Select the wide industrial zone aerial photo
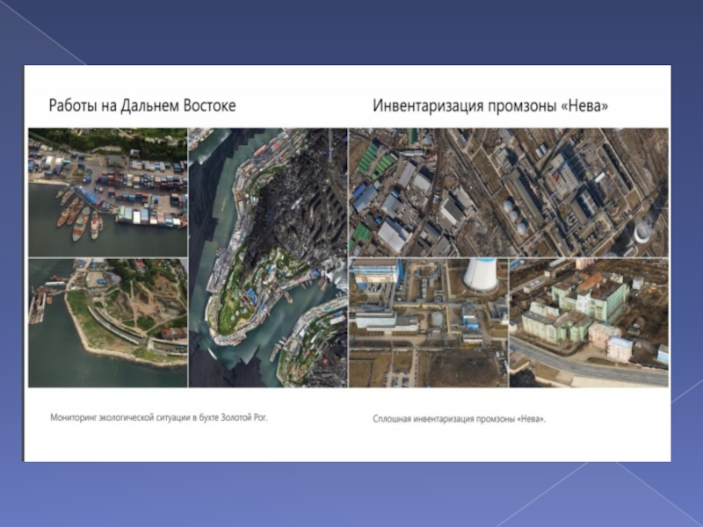The width and height of the screenshot is (703, 527). coord(509,192)
